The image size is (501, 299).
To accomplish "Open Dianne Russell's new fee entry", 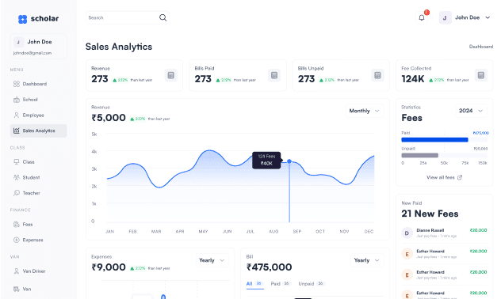I will click(x=444, y=233).
